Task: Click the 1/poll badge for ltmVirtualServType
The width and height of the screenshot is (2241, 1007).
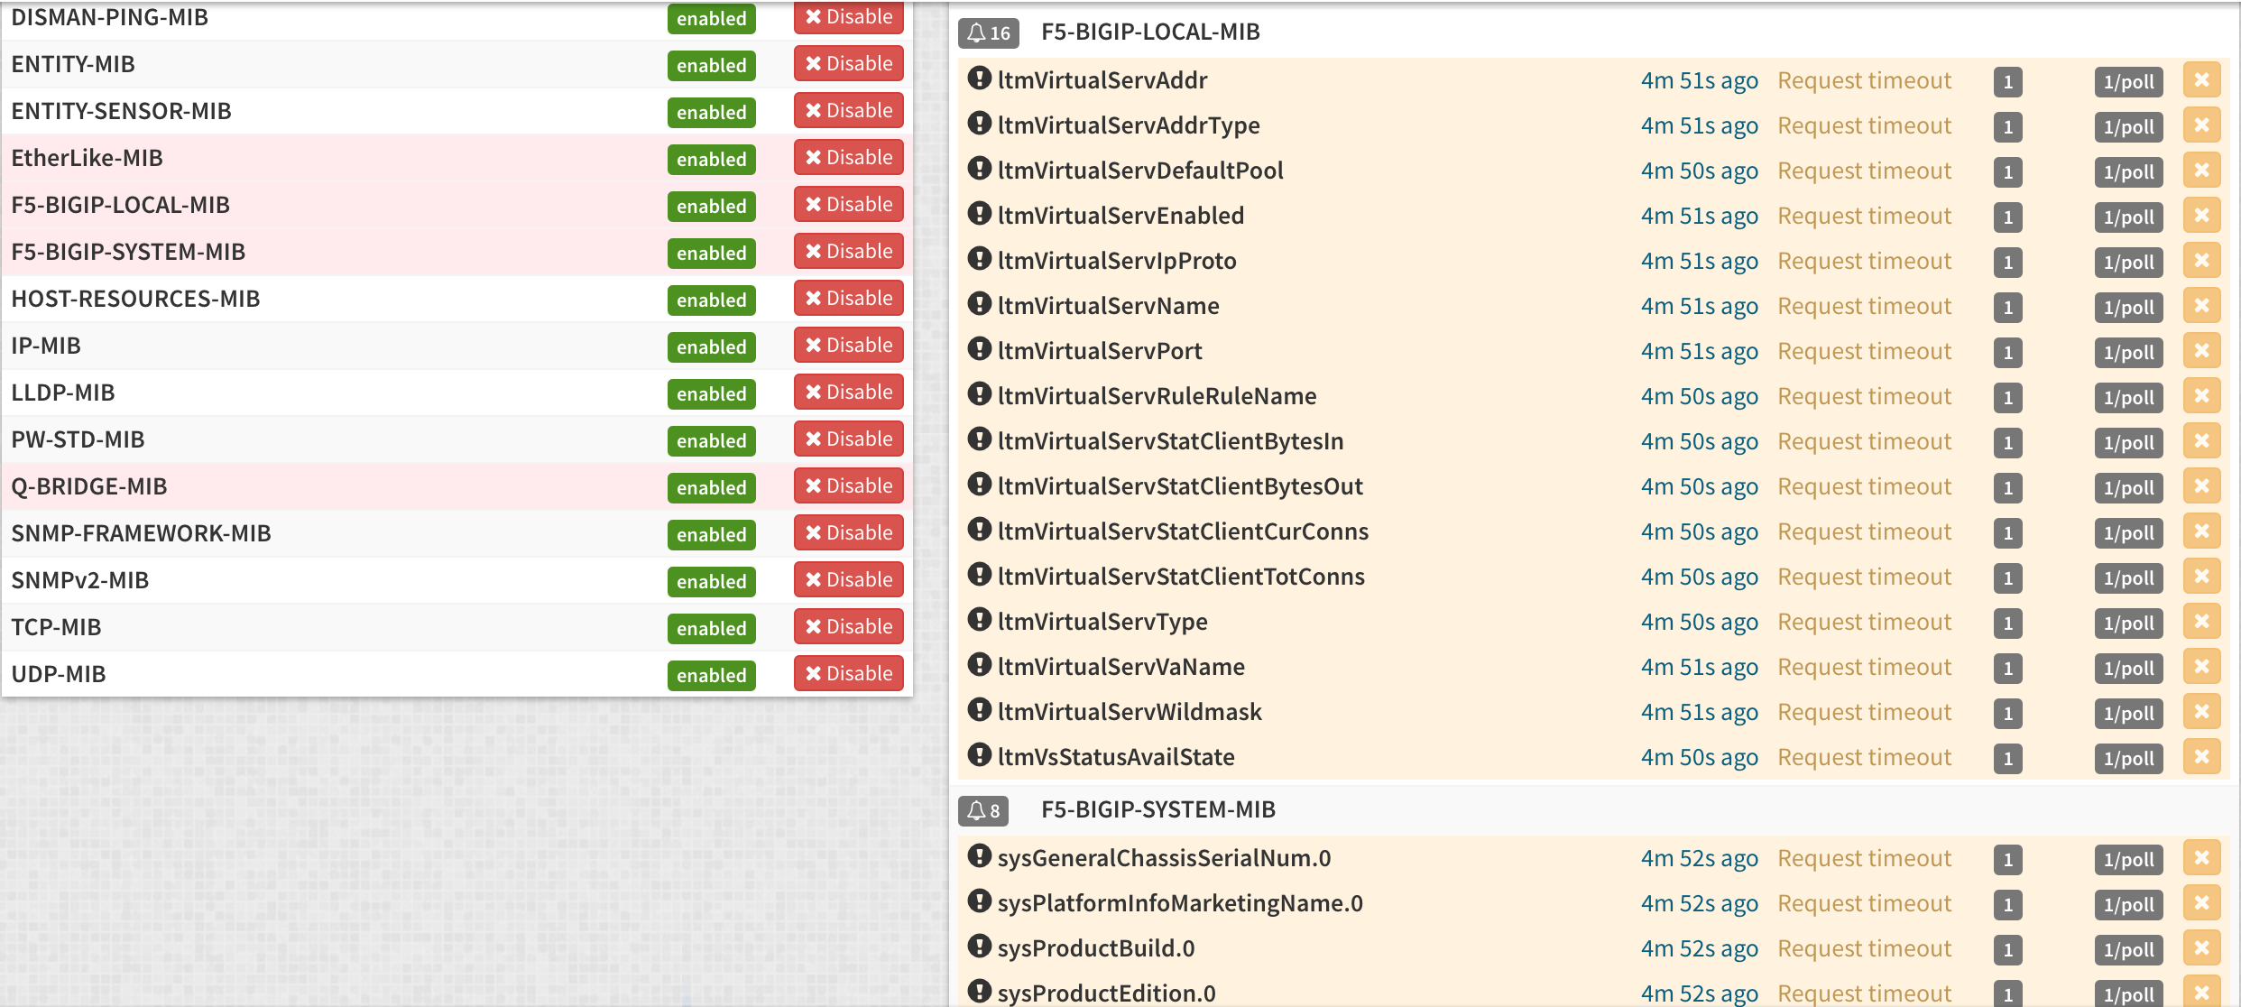Action: pos(2129,624)
